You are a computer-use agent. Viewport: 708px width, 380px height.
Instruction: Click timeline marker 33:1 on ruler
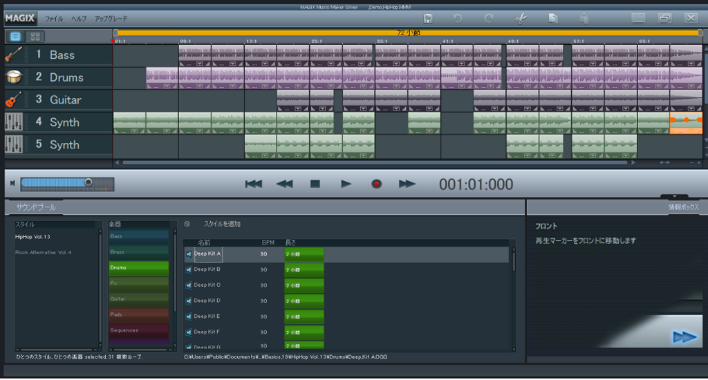click(x=382, y=41)
